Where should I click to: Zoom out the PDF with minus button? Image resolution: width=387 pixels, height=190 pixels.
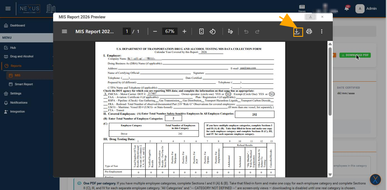tap(155, 31)
